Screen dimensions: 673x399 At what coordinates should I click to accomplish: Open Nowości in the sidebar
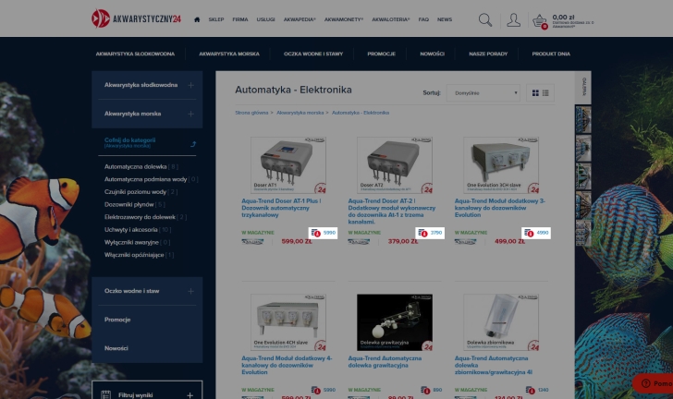click(116, 348)
